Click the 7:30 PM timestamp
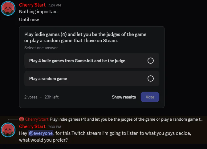The height and width of the screenshot is (149, 207). [55, 127]
